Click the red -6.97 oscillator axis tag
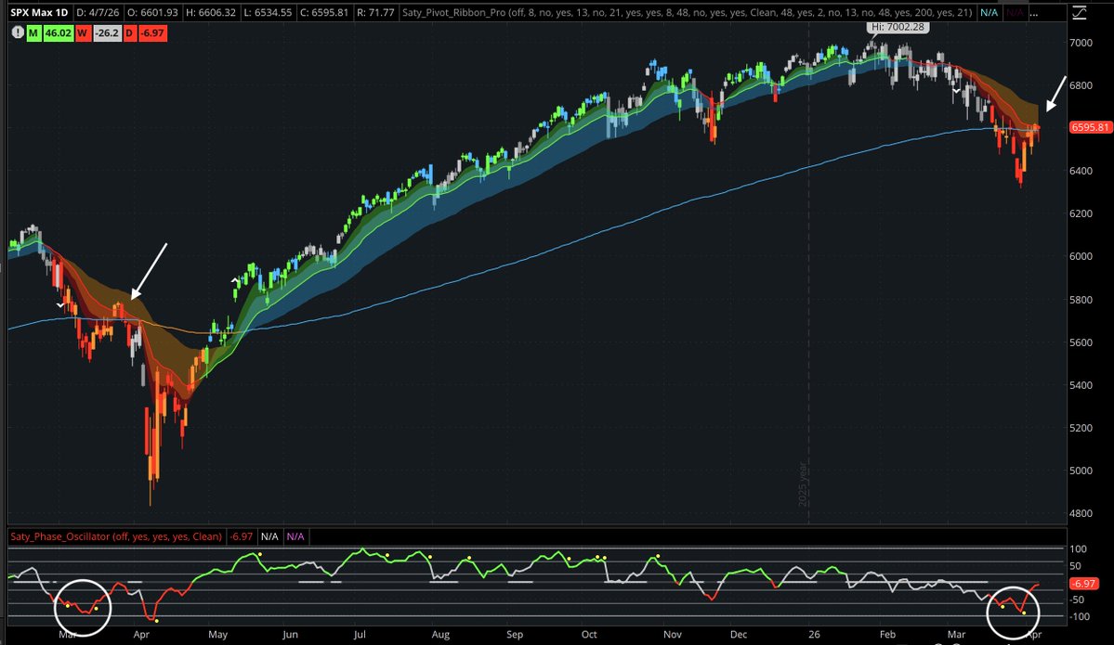Viewport: 1114px width, 645px height. click(1083, 583)
